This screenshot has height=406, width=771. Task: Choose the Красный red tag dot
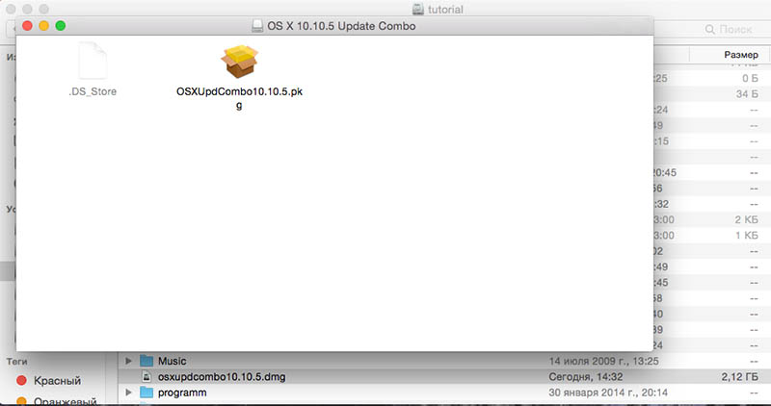pyautogui.click(x=21, y=380)
